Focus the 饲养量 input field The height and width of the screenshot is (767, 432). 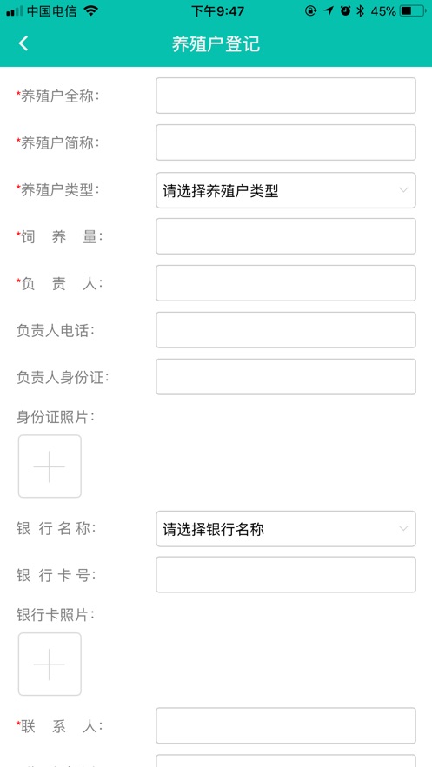[x=286, y=236]
